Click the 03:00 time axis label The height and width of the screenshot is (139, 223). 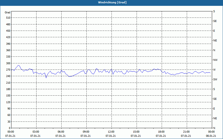36,132
